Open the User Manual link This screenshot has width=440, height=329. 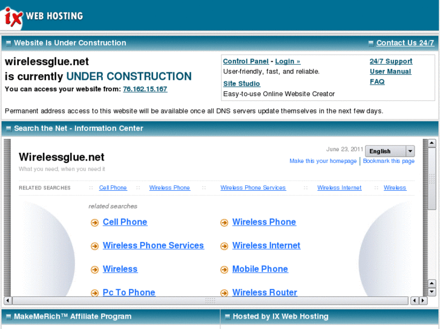[390, 72]
